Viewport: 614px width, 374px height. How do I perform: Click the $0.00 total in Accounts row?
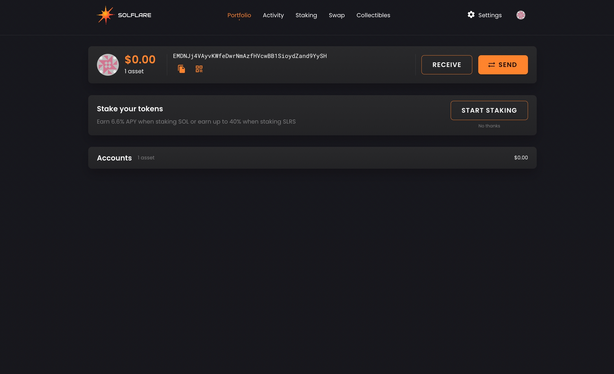[521, 158]
